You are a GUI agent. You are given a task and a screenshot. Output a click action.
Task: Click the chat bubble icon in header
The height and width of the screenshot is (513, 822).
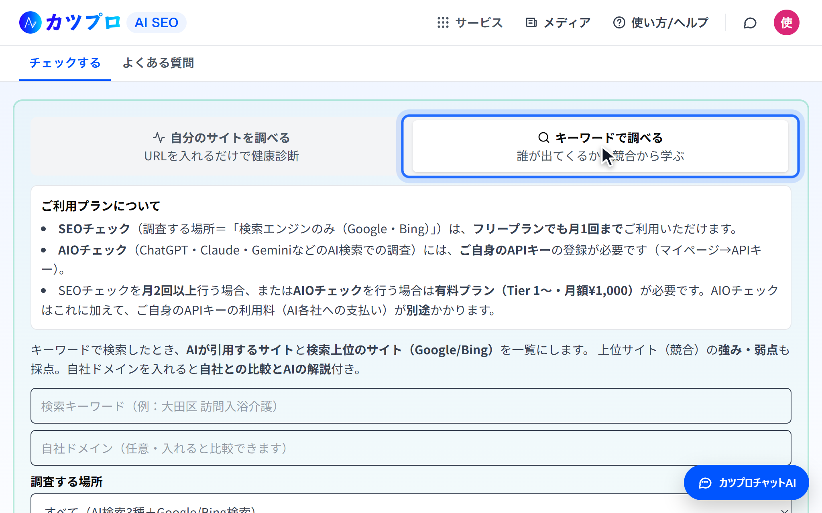tap(750, 23)
